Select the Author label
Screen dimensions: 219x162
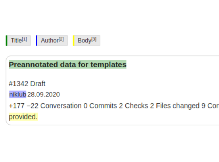pyautogui.click(x=52, y=40)
